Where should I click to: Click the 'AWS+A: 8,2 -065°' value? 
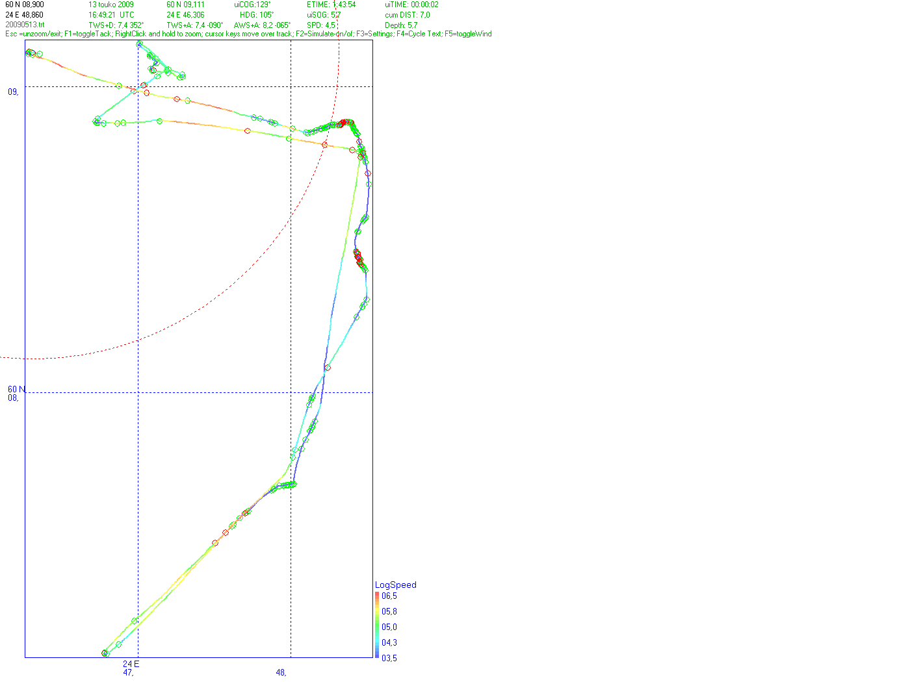point(262,25)
